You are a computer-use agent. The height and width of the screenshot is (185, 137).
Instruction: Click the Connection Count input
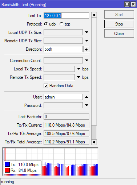pyautogui.click(x=63, y=61)
